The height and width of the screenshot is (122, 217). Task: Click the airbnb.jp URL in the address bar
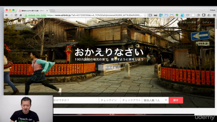point(95,15)
